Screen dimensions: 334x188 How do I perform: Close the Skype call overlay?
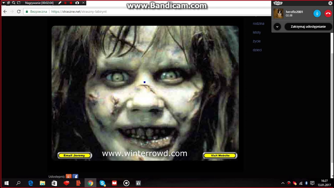(x=330, y=3)
